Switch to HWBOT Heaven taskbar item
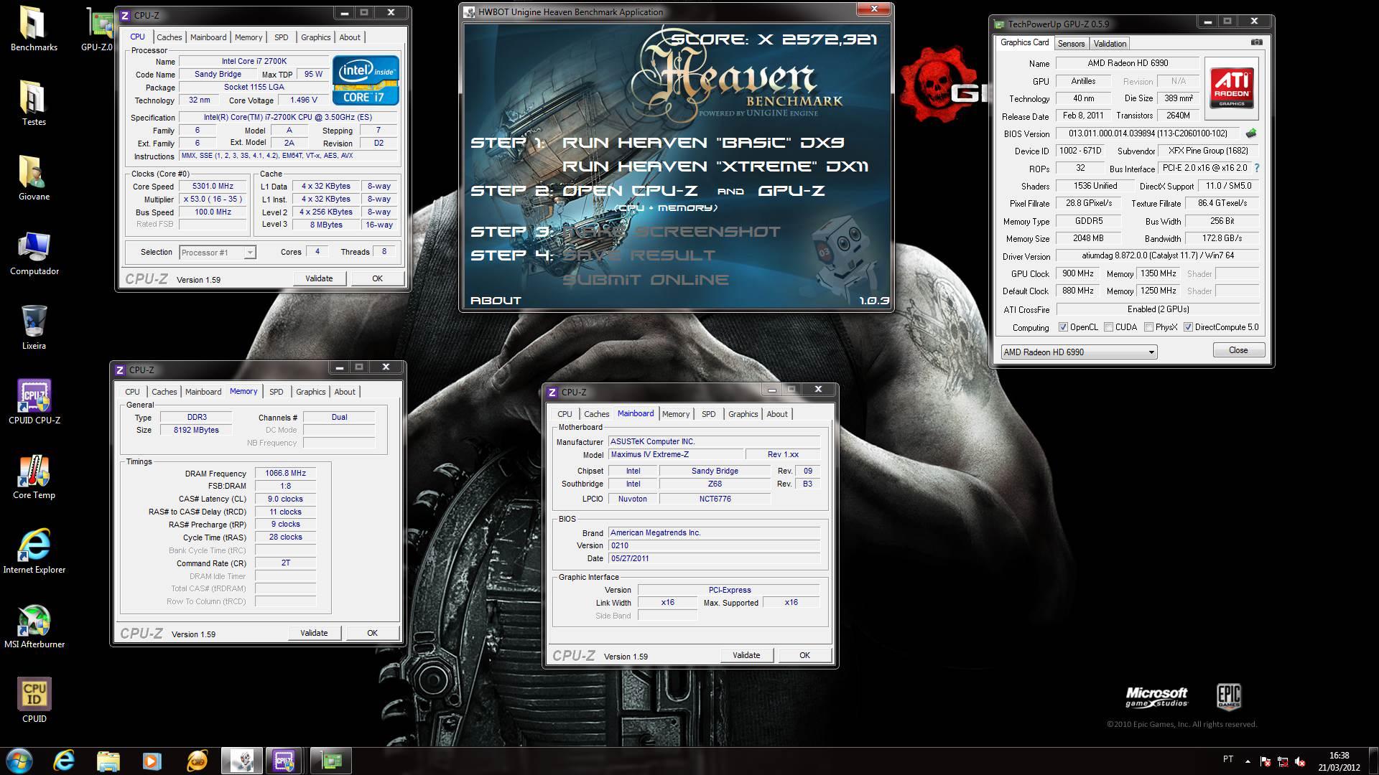 pyautogui.click(x=241, y=761)
